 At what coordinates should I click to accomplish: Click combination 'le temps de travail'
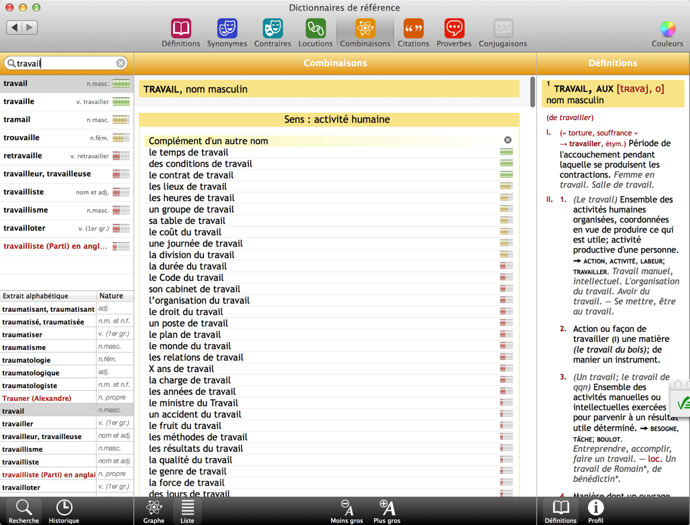point(188,152)
